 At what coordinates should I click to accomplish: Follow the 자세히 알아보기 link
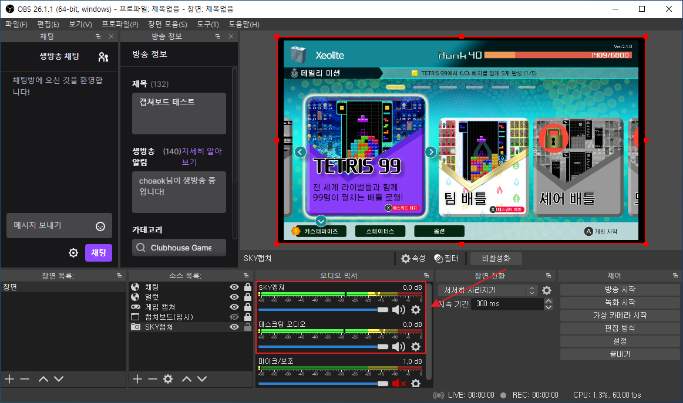click(201, 157)
